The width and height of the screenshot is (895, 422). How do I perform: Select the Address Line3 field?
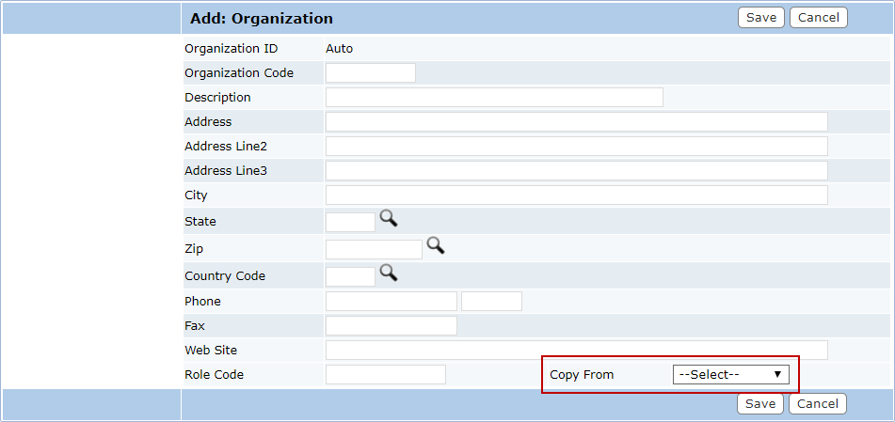coord(577,170)
